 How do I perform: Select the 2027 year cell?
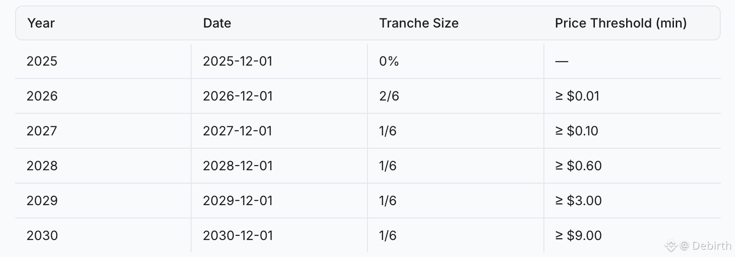(x=42, y=131)
